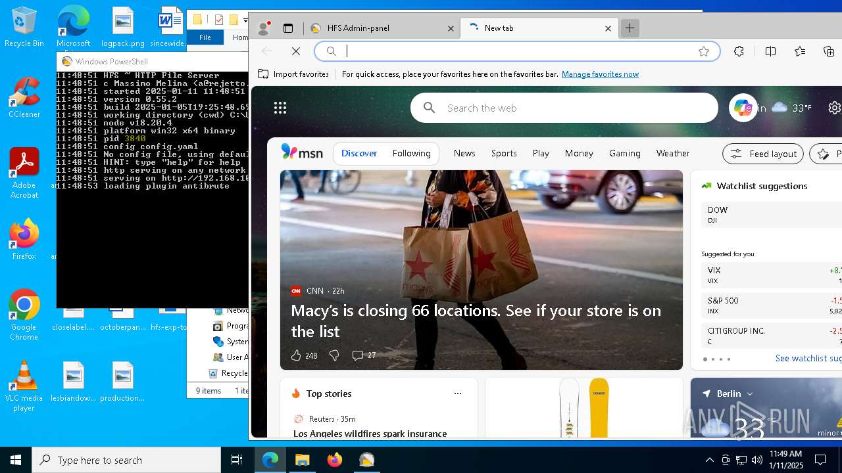Image resolution: width=842 pixels, height=473 pixels.
Task: Open Firefox desktop shortcut
Action: pos(24,239)
